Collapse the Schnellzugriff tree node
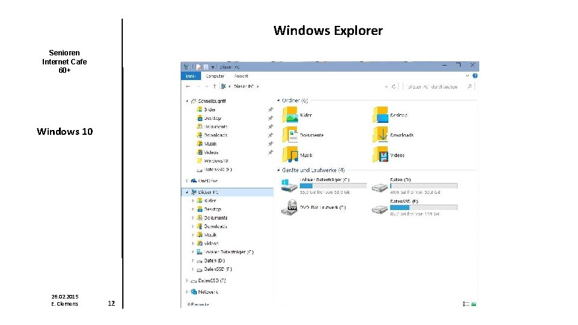578x325 pixels. (x=187, y=101)
